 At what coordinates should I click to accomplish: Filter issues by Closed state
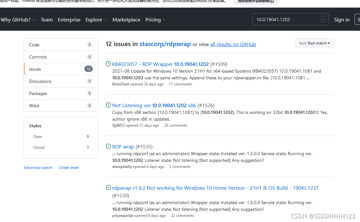pos(61,147)
